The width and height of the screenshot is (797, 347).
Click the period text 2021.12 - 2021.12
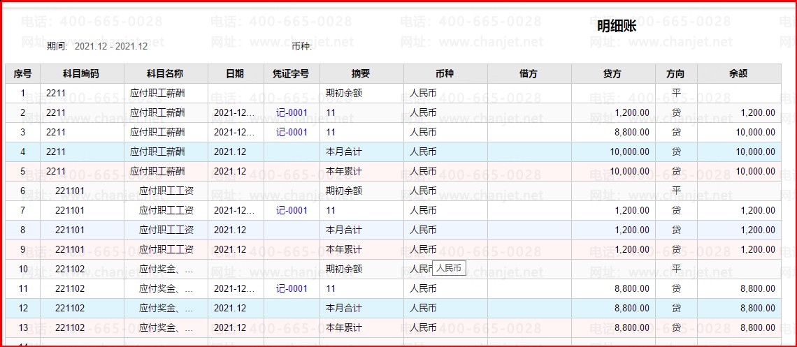[x=111, y=46]
